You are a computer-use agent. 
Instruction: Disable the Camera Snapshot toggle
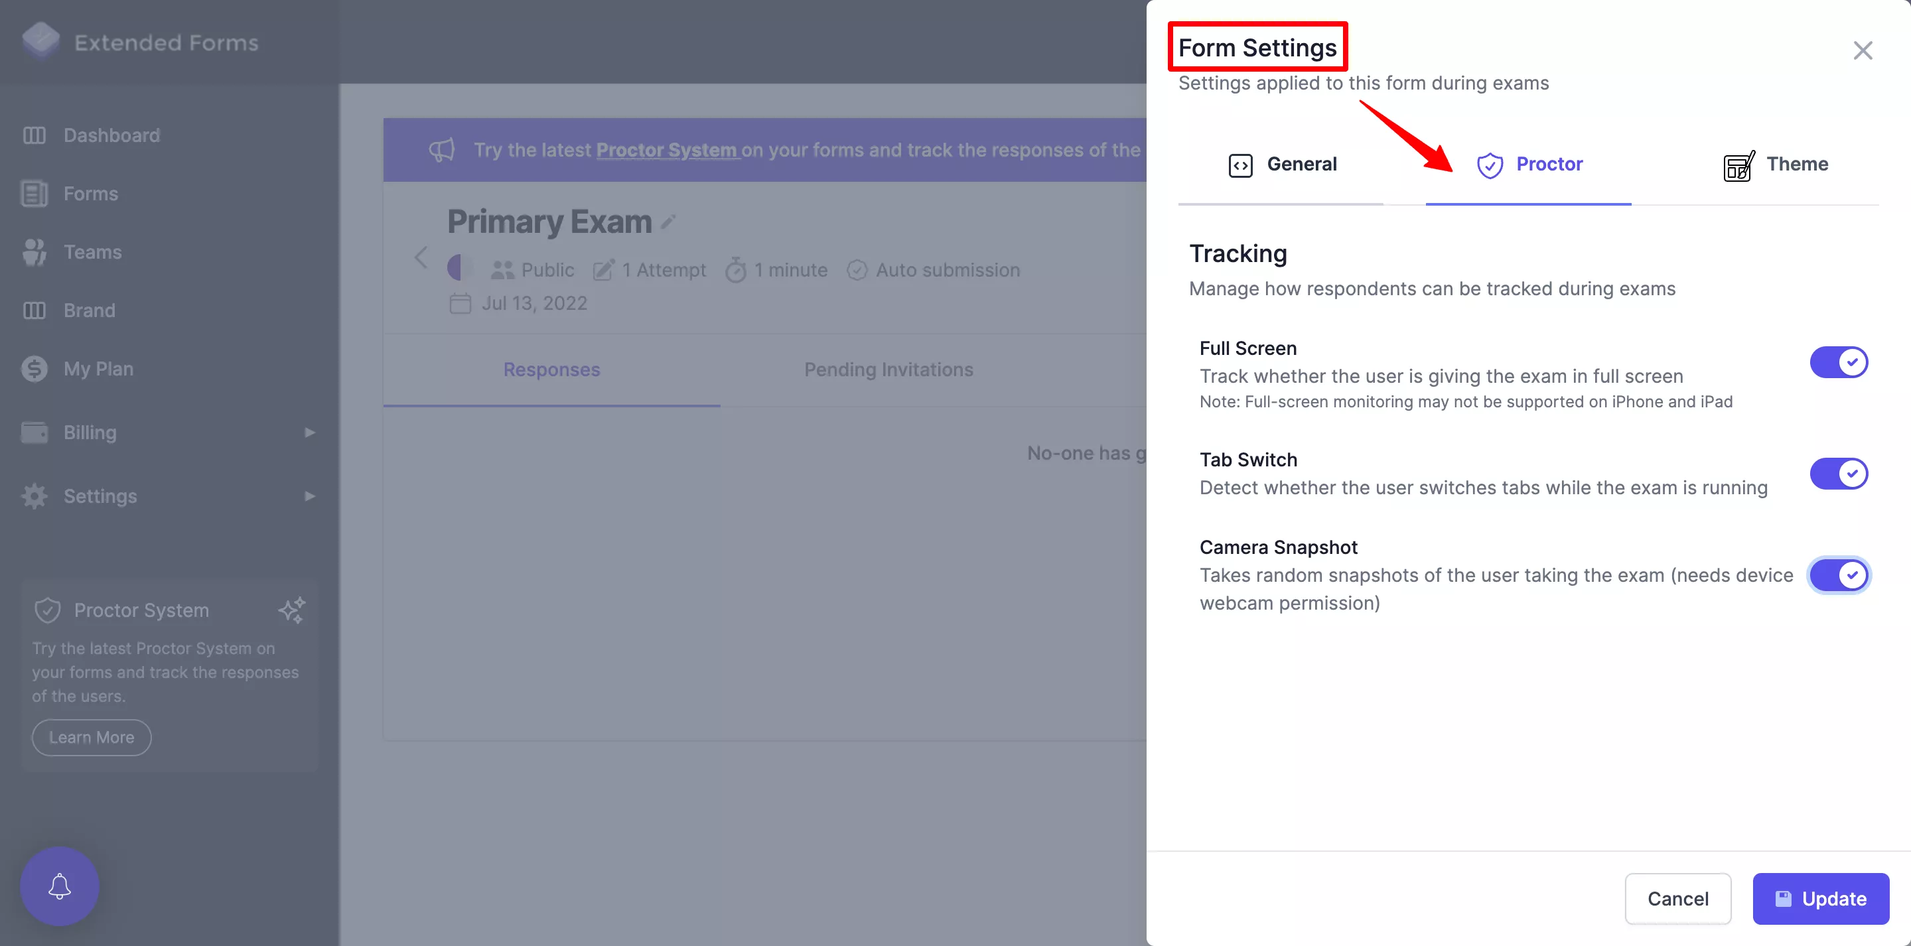click(x=1839, y=574)
